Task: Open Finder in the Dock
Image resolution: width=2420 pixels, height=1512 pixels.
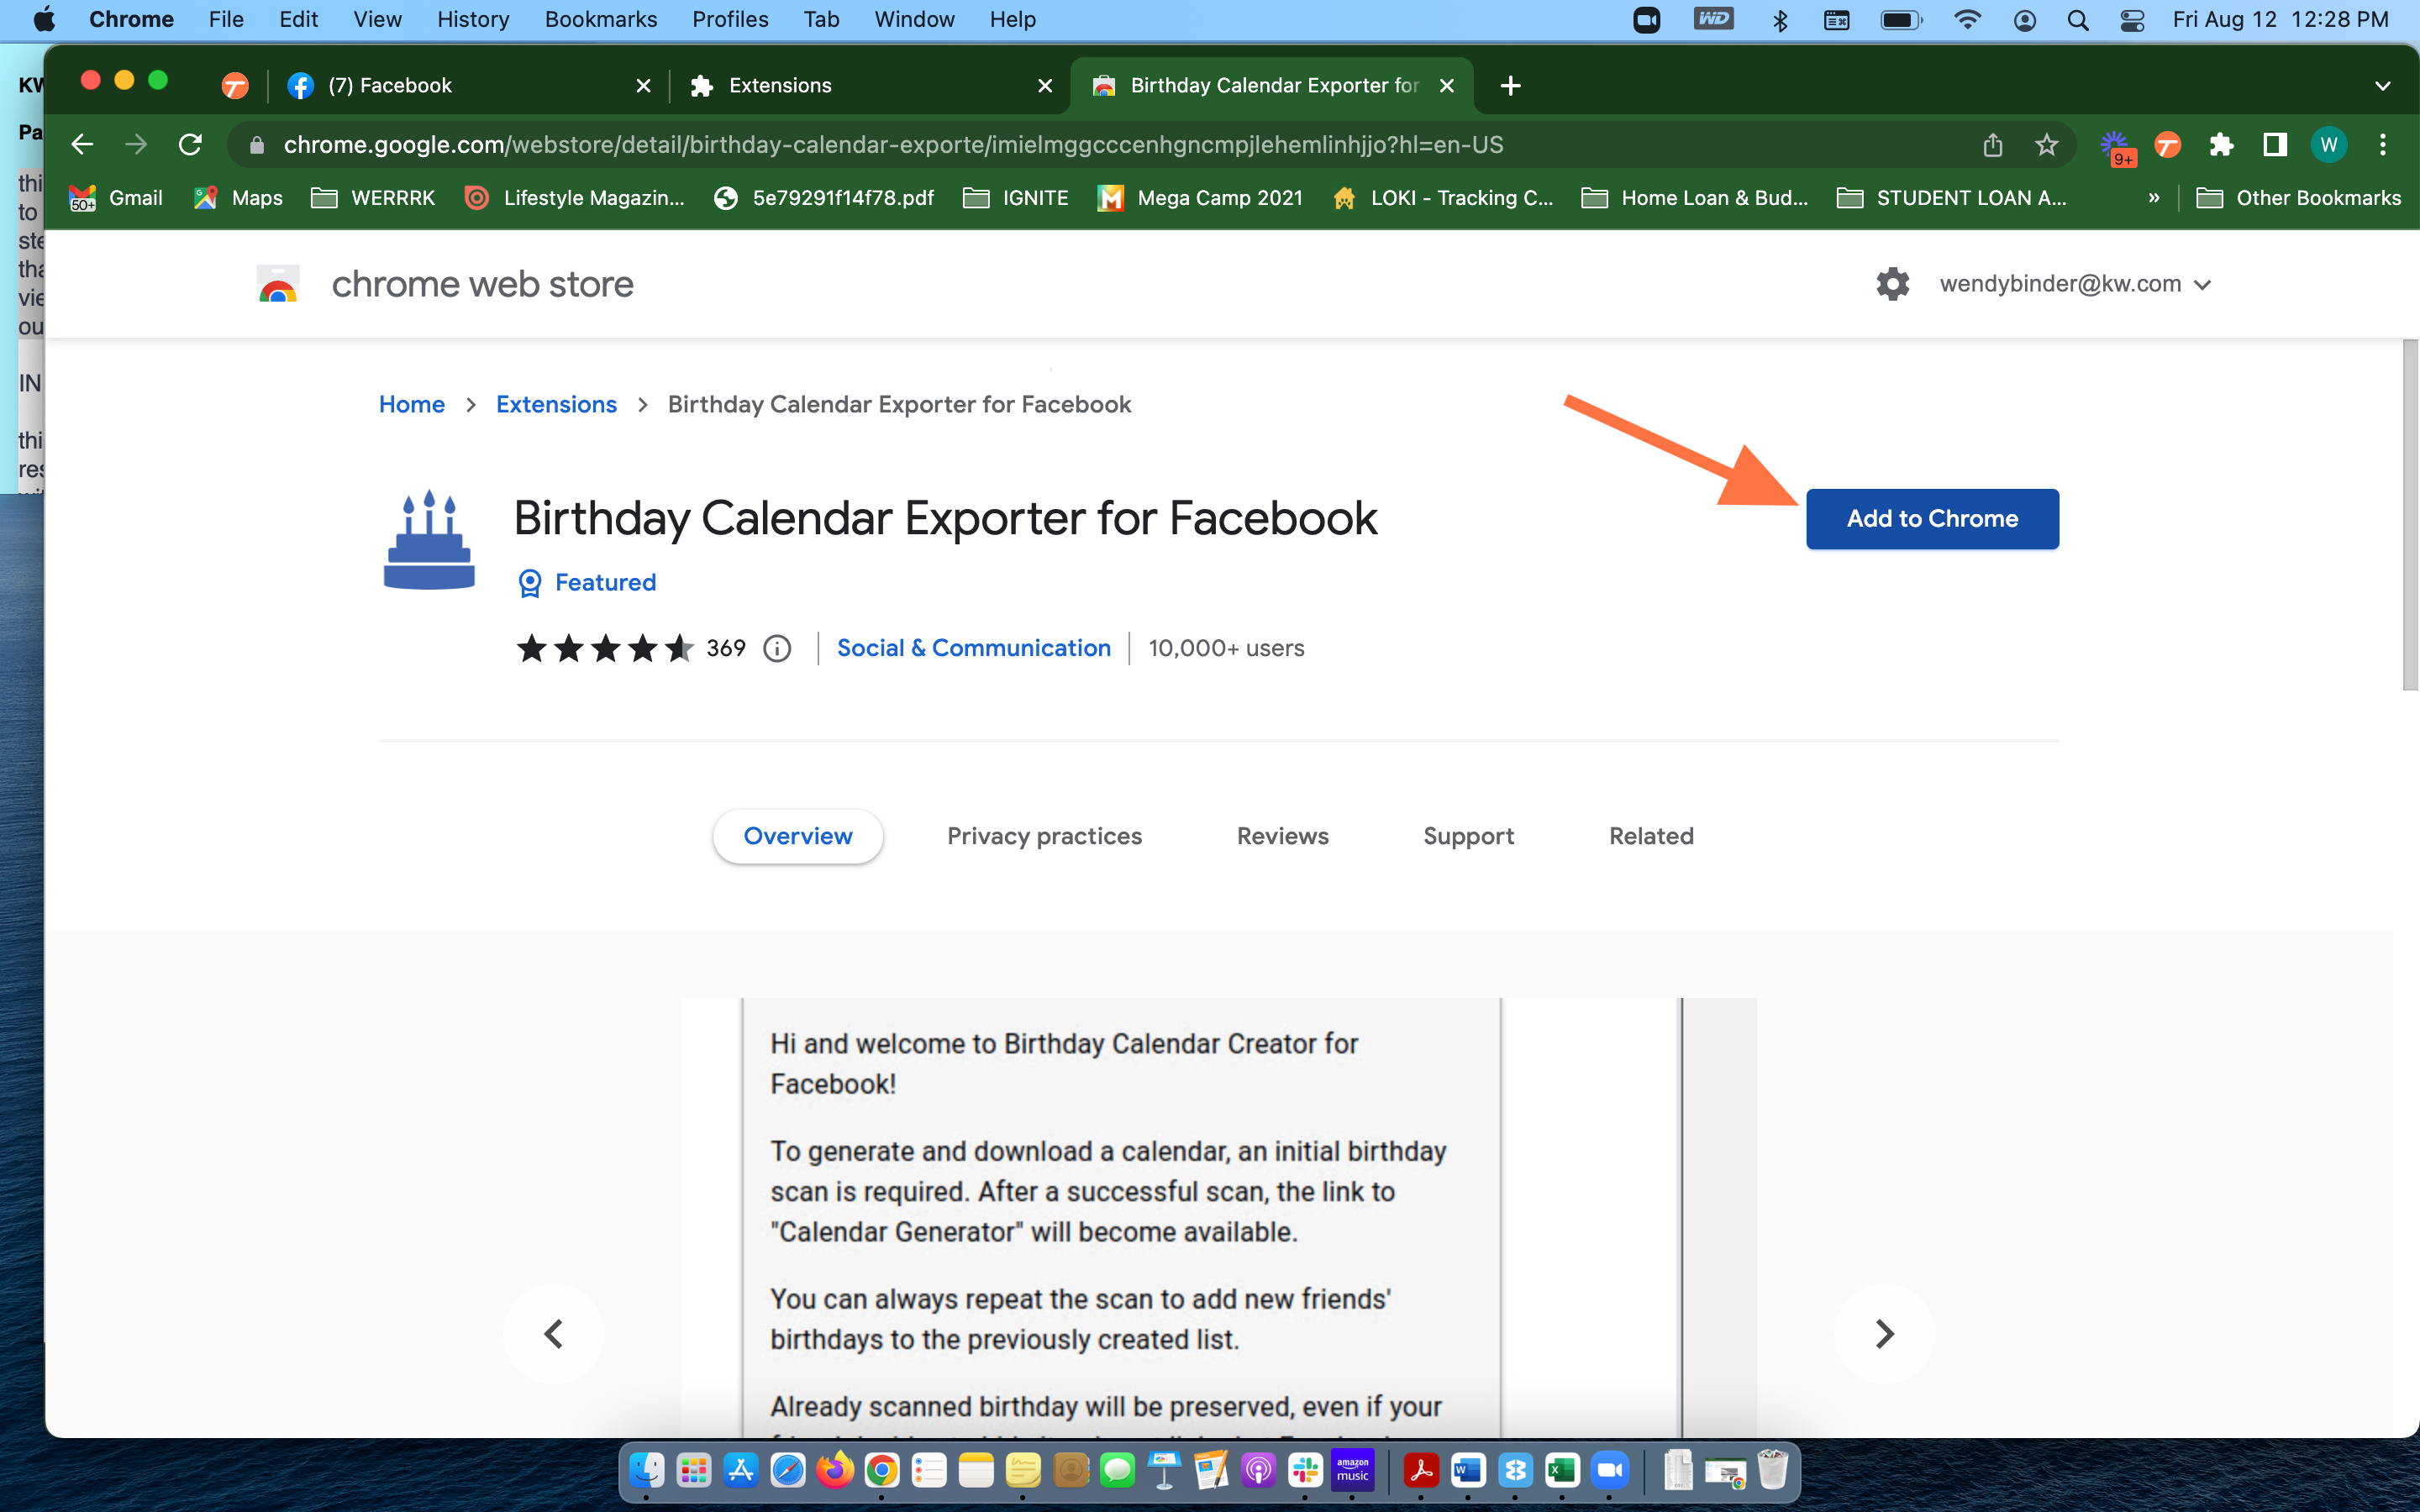Action: tap(646, 1470)
